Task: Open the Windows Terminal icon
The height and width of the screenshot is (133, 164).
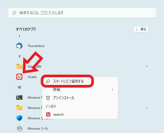Action: (19, 97)
